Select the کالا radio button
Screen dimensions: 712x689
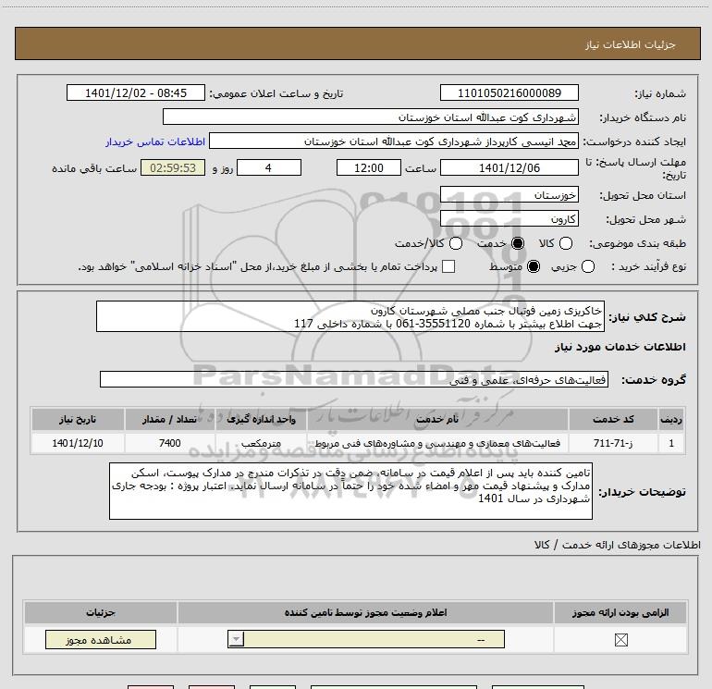point(566,243)
